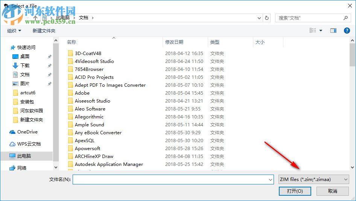Click the pin icon next to sidebar 文档

pos(49,75)
